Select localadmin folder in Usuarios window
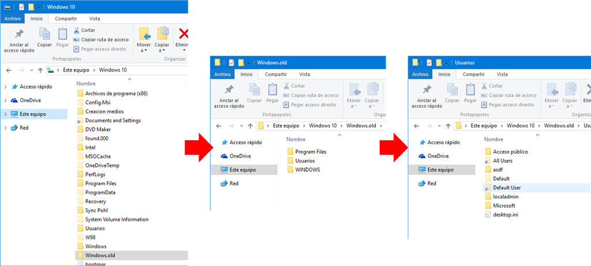The image size is (591, 266). tap(502, 197)
